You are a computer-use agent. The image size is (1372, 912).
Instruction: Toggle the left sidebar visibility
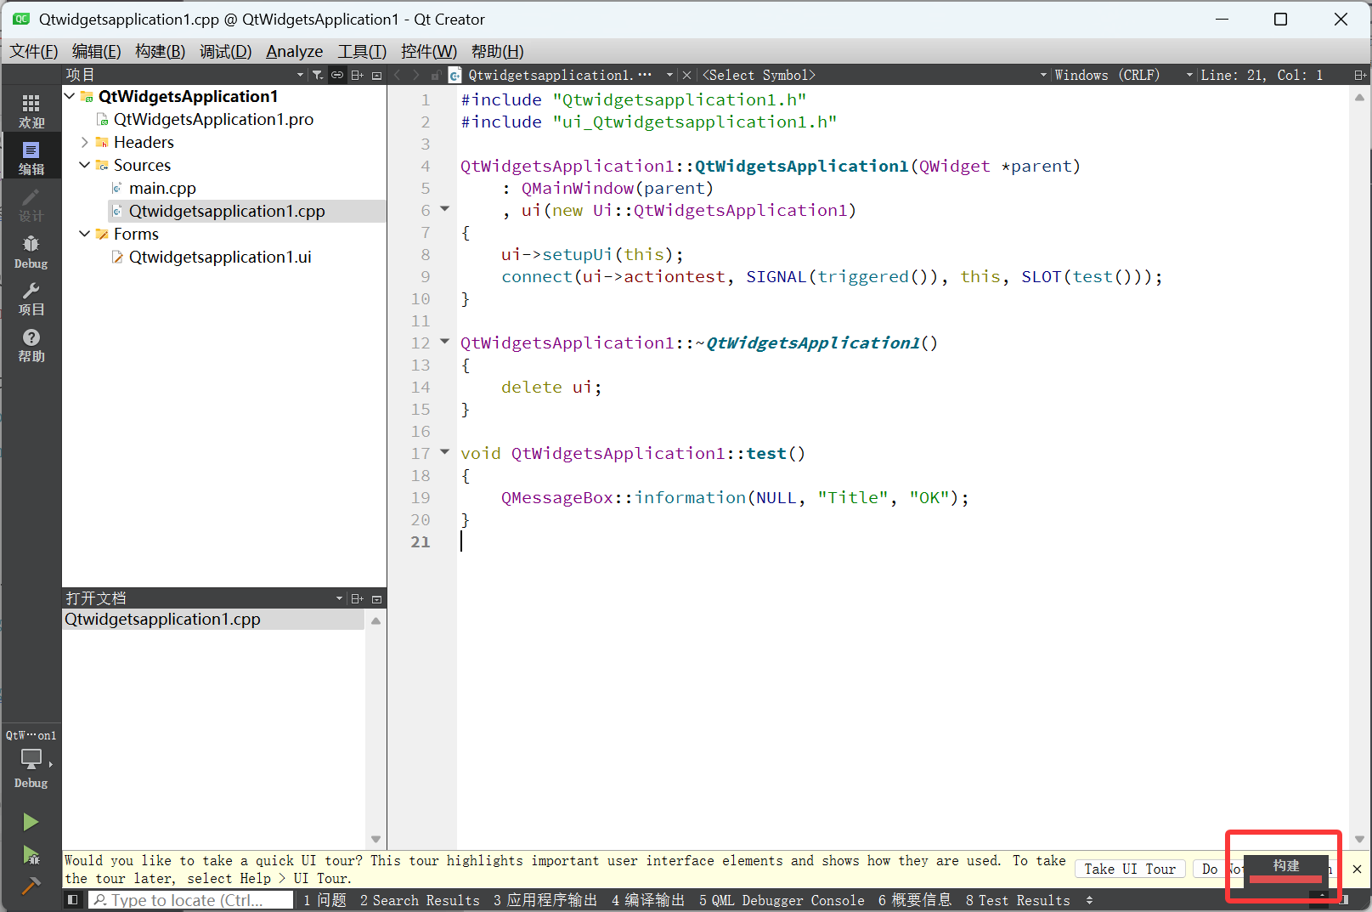click(73, 899)
